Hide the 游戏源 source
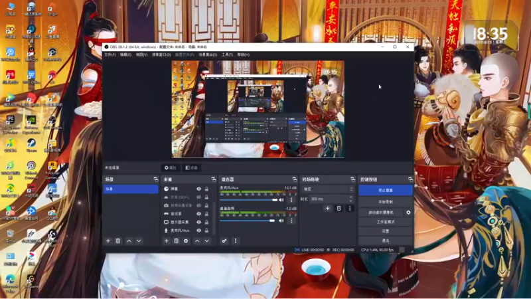Screen dimensions: 531x299 [x=198, y=214]
